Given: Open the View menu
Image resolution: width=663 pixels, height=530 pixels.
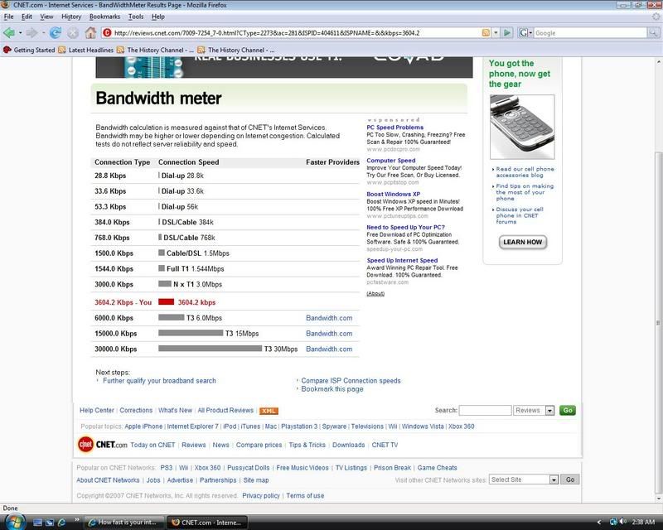Looking at the screenshot, I should [x=46, y=17].
